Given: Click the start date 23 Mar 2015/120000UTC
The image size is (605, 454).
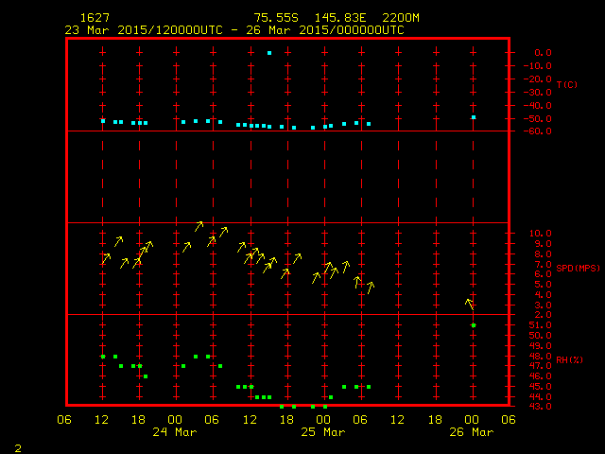Looking at the screenshot, I should point(143,29).
